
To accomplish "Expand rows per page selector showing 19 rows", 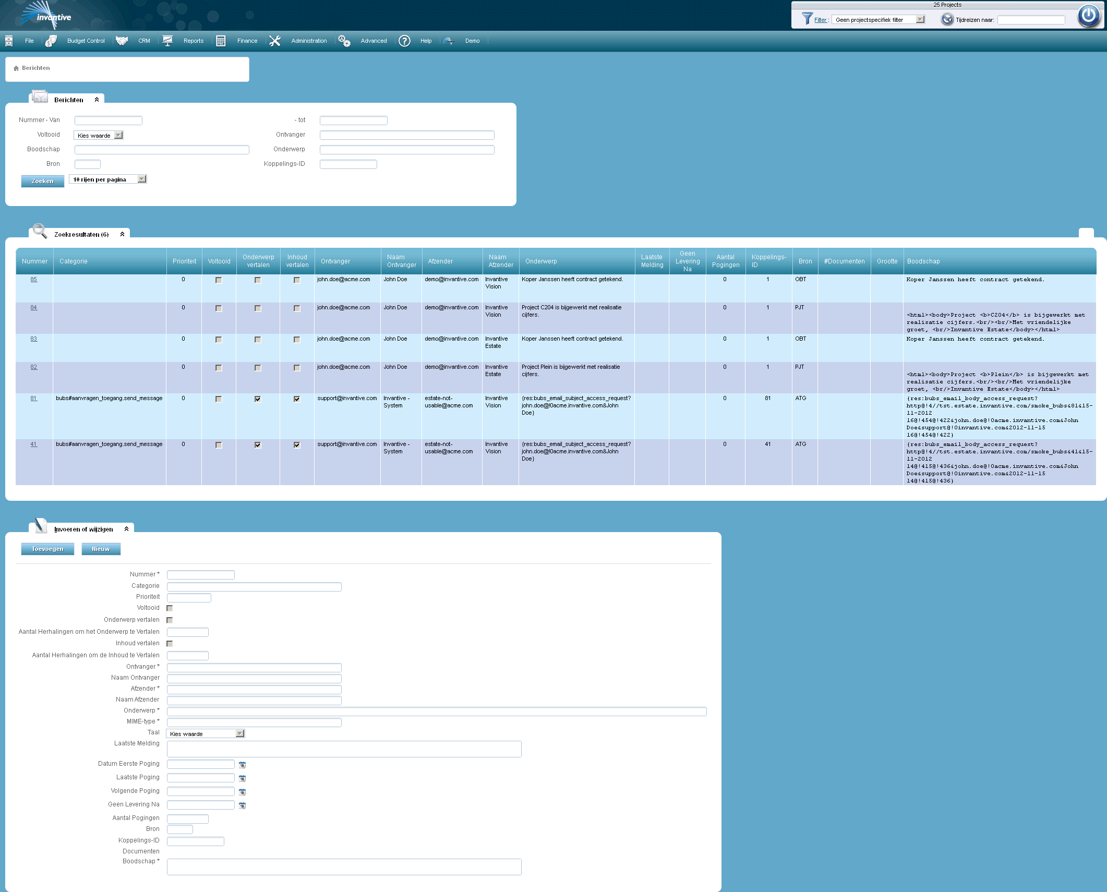I will 140,179.
